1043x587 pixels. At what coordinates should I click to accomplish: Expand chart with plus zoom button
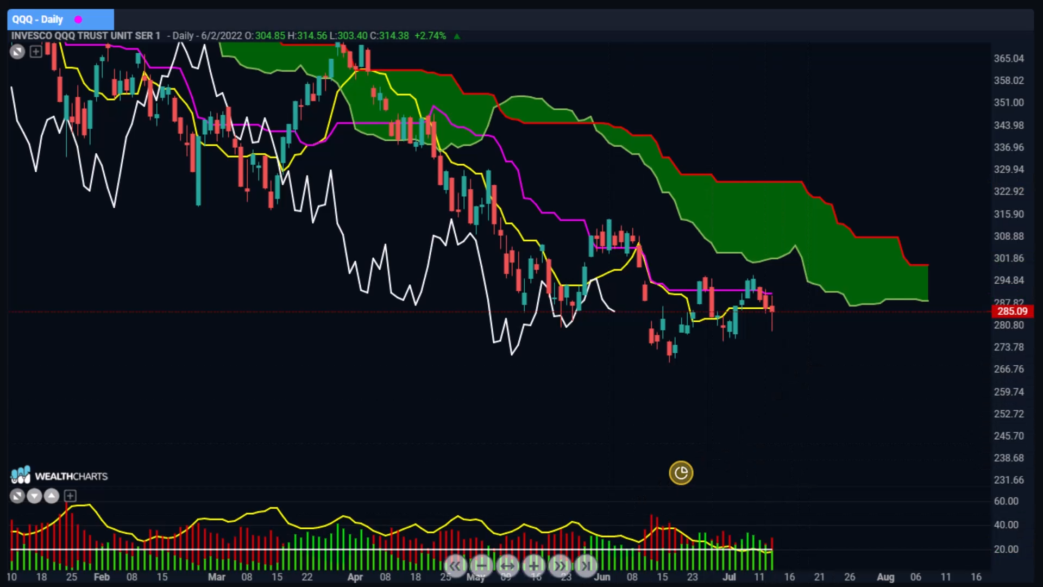pyautogui.click(x=533, y=566)
